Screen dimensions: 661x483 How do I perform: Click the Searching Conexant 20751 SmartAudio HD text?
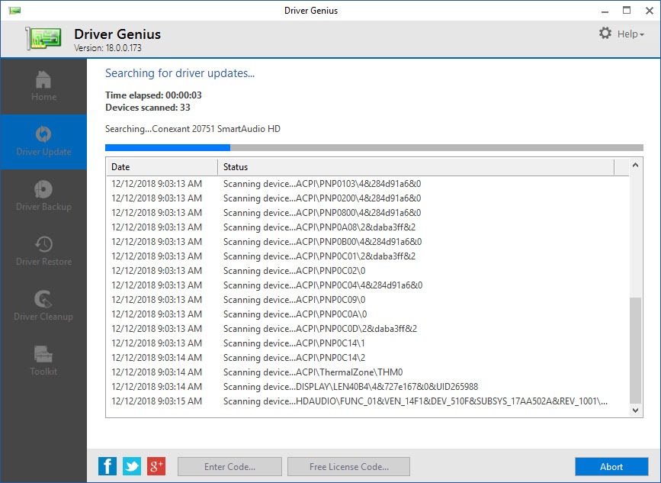click(x=193, y=129)
